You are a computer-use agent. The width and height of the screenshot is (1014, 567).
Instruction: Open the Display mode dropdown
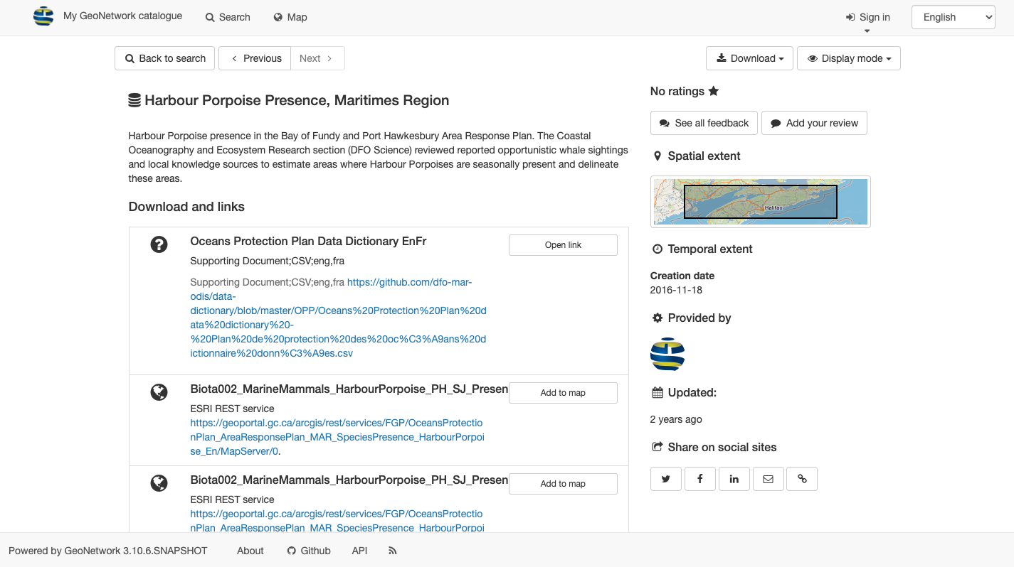point(849,58)
